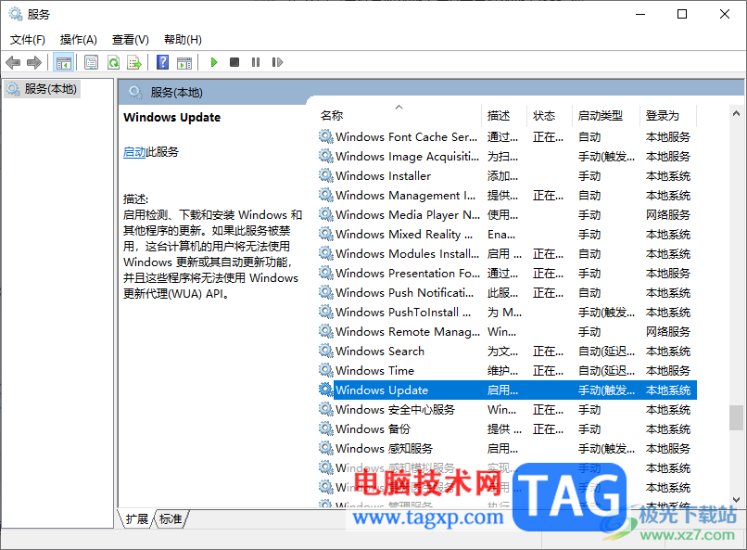Select Windows Push Notifications row
747x550 pixels.
pos(507,293)
